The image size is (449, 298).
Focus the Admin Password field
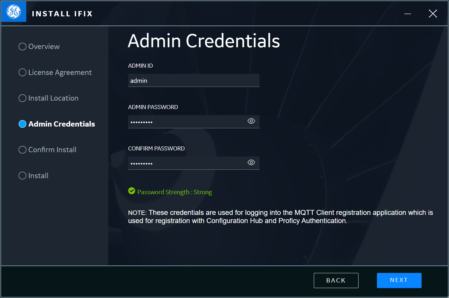194,122
